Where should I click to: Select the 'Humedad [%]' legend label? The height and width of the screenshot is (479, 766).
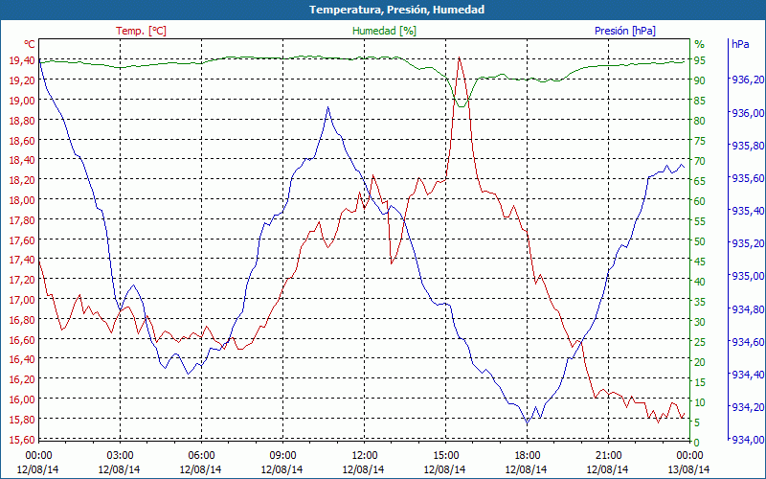pos(384,31)
